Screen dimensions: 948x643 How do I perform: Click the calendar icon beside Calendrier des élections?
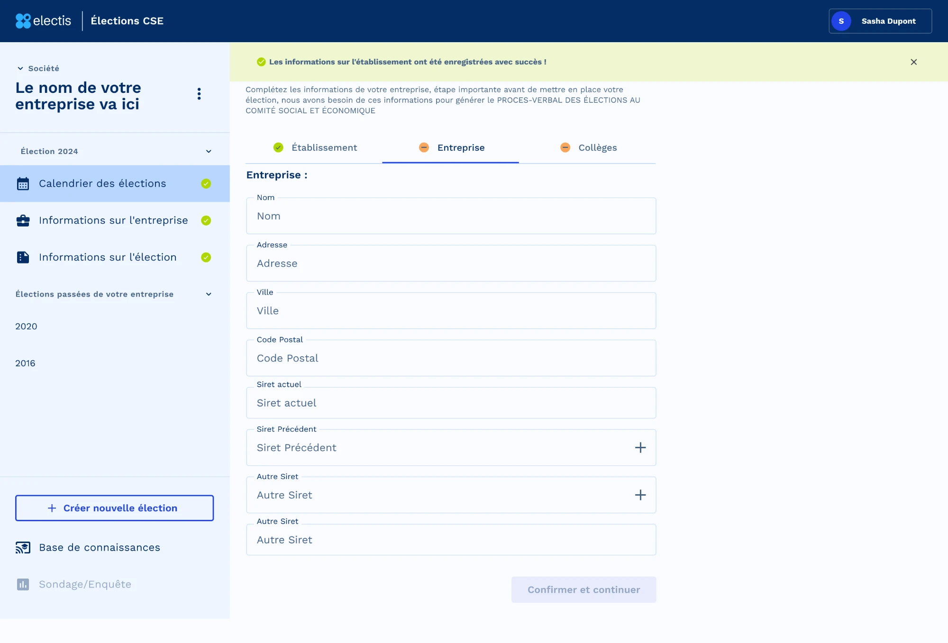23,184
